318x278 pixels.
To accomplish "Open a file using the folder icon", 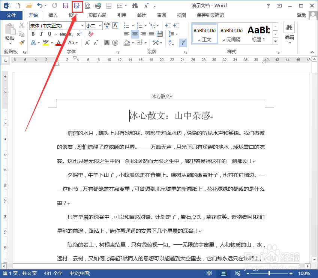I will (x=29, y=6).
